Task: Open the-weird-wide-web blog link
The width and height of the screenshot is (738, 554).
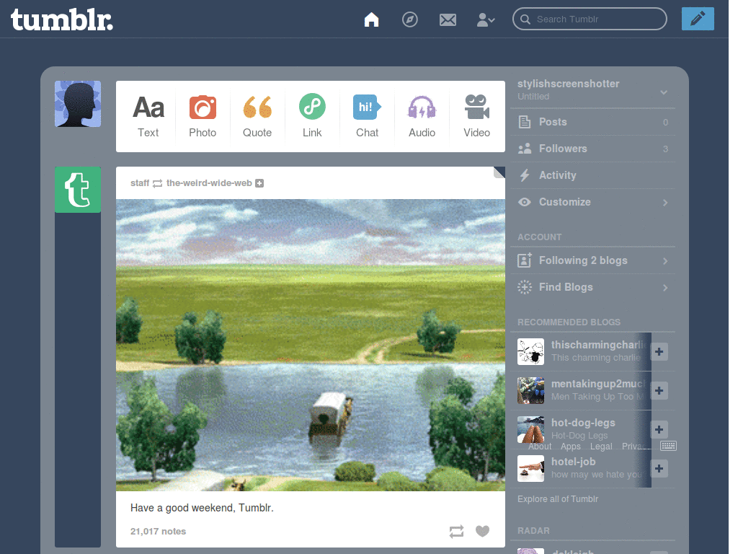Action: pyautogui.click(x=209, y=183)
